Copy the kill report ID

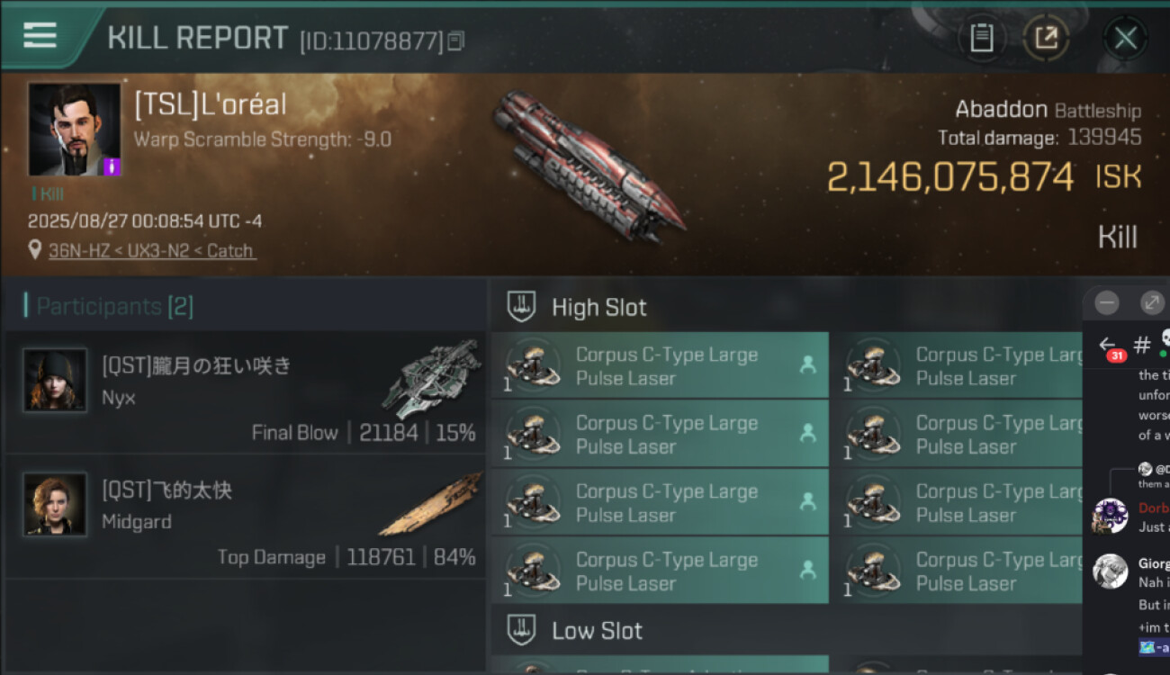point(455,40)
